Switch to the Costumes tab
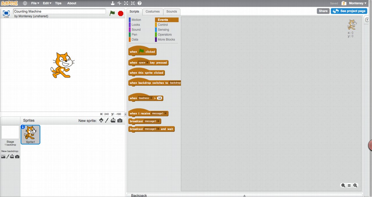Screen dimensions: 372x197 click(x=153, y=11)
